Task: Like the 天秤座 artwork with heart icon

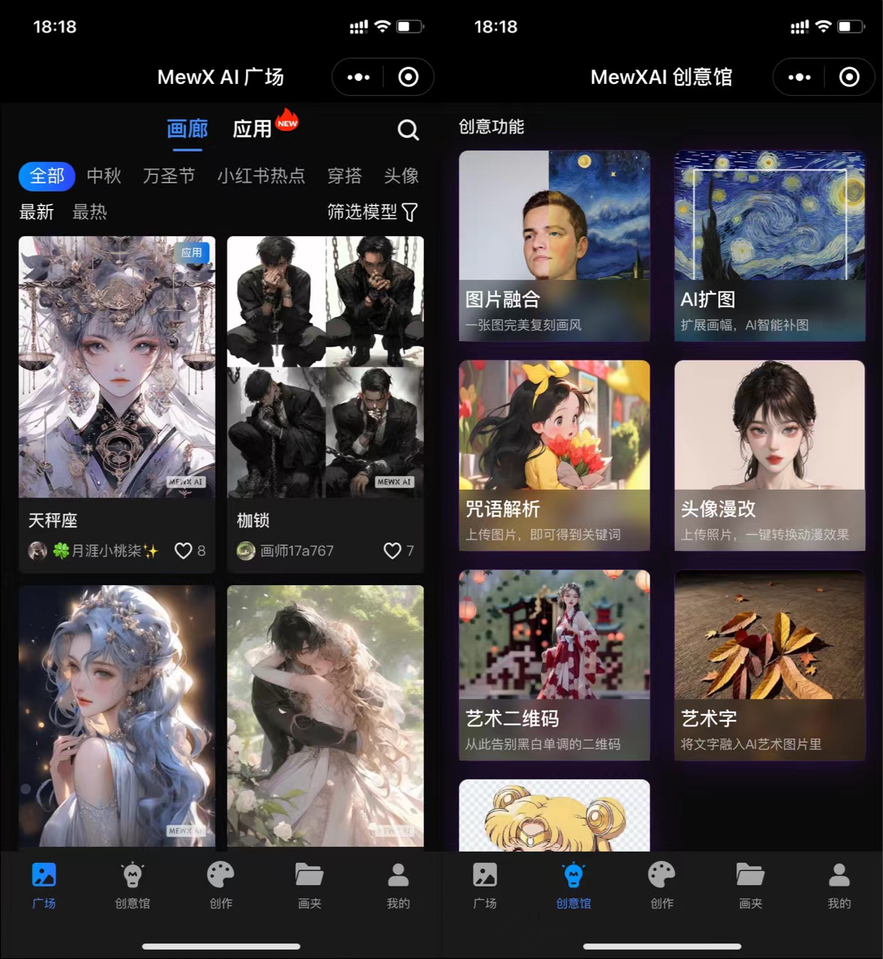Action: pyautogui.click(x=183, y=551)
